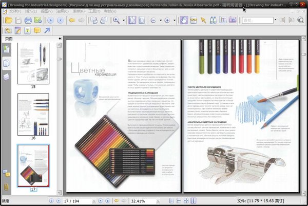Select the Hand tool in the toolbar
The height and width of the screenshot is (206, 308).
pyautogui.click(x=184, y=20)
